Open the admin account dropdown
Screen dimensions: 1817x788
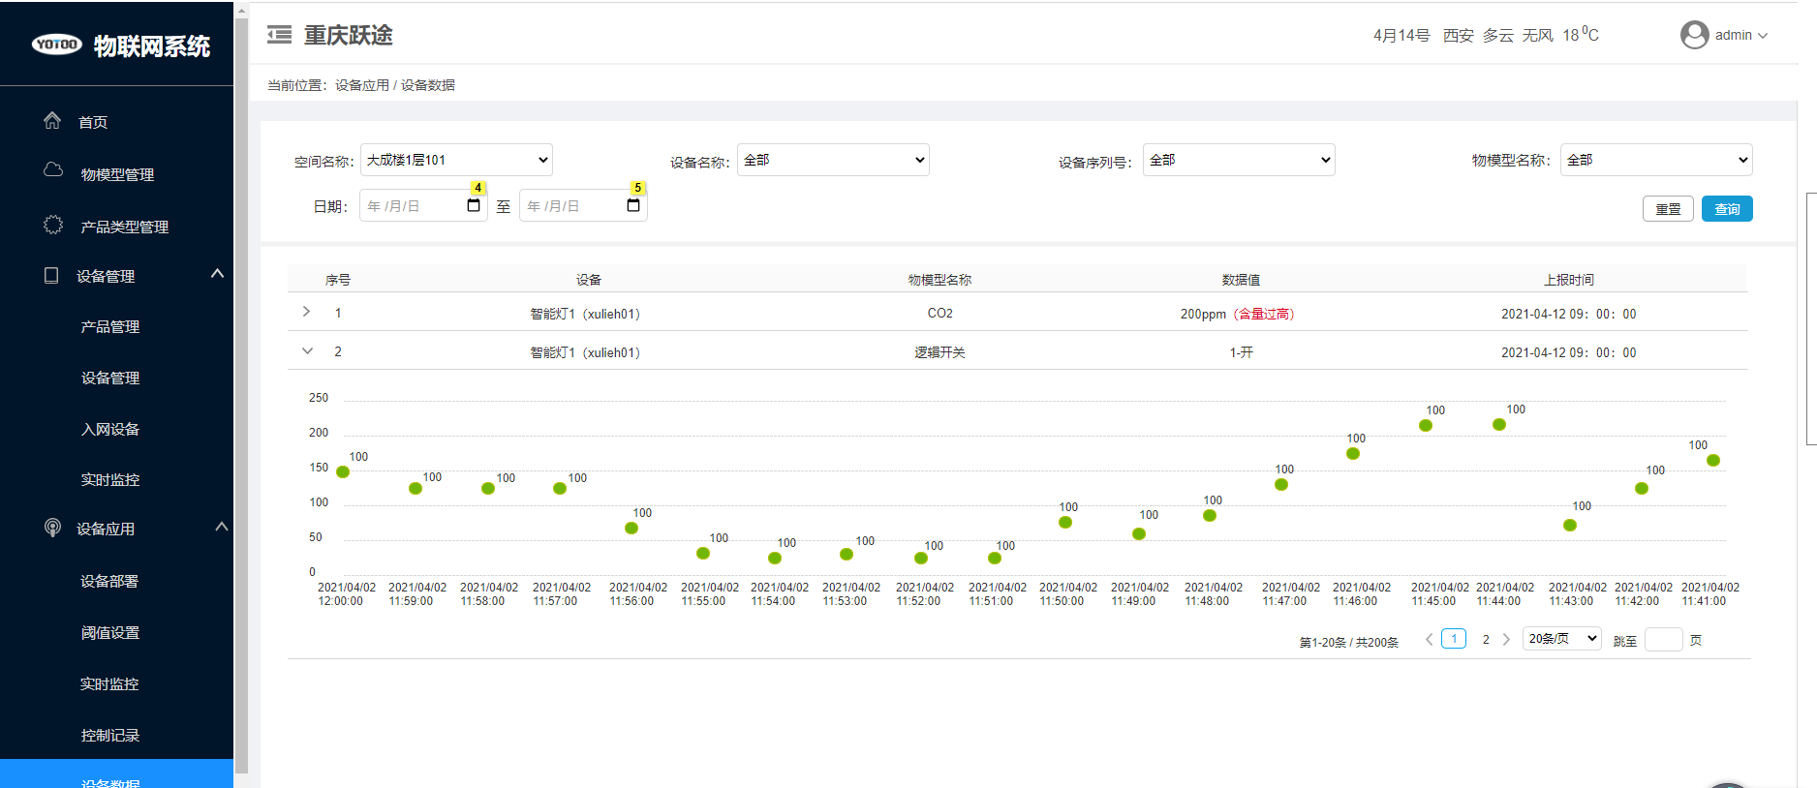pyautogui.click(x=1740, y=35)
